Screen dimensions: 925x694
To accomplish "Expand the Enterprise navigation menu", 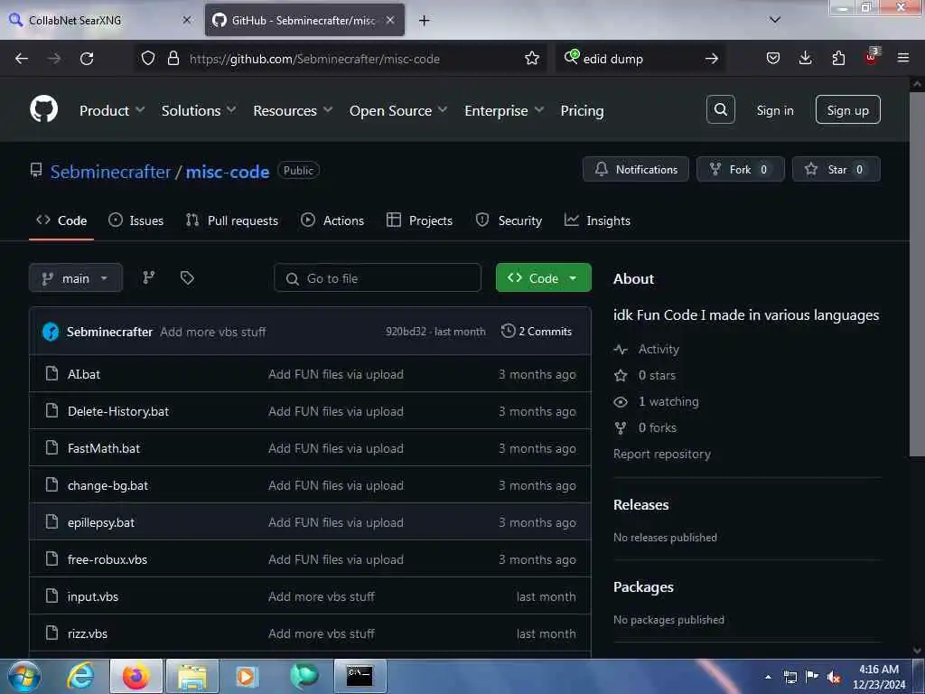I will [x=504, y=110].
